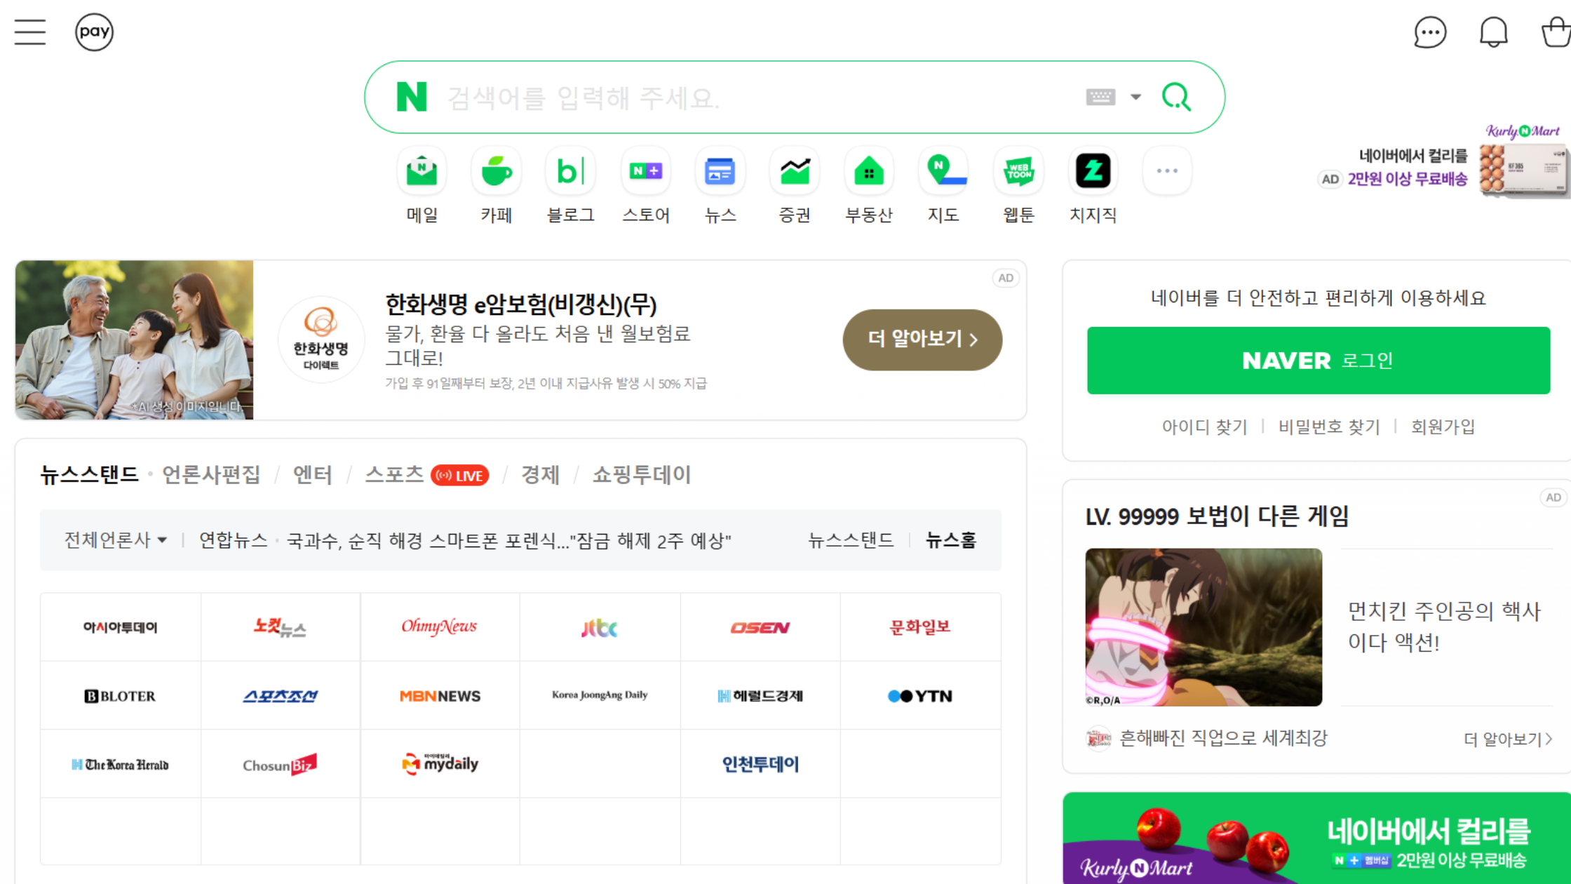Open the notifications bell
Image resolution: width=1571 pixels, height=884 pixels.
[1493, 32]
